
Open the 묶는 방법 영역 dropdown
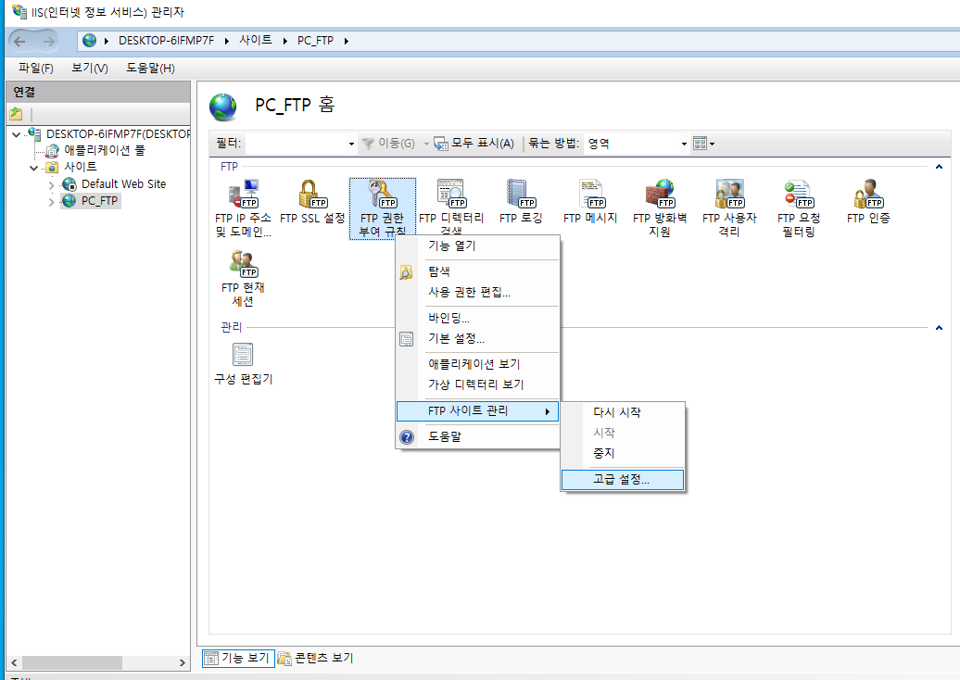pyautogui.click(x=684, y=144)
